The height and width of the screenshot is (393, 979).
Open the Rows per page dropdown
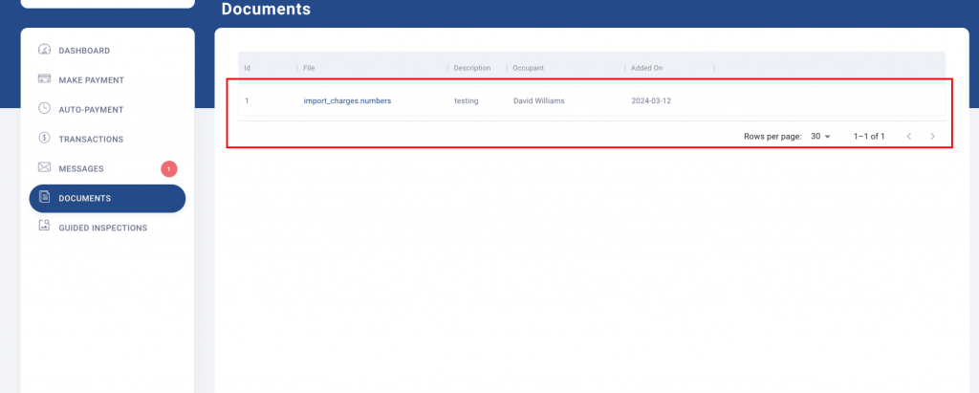(x=820, y=137)
